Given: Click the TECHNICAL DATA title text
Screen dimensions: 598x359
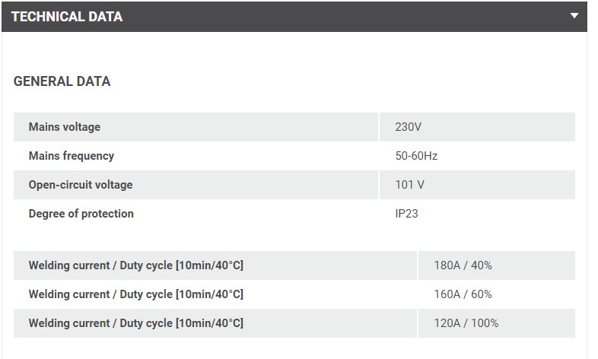Looking at the screenshot, I should pos(66,17).
